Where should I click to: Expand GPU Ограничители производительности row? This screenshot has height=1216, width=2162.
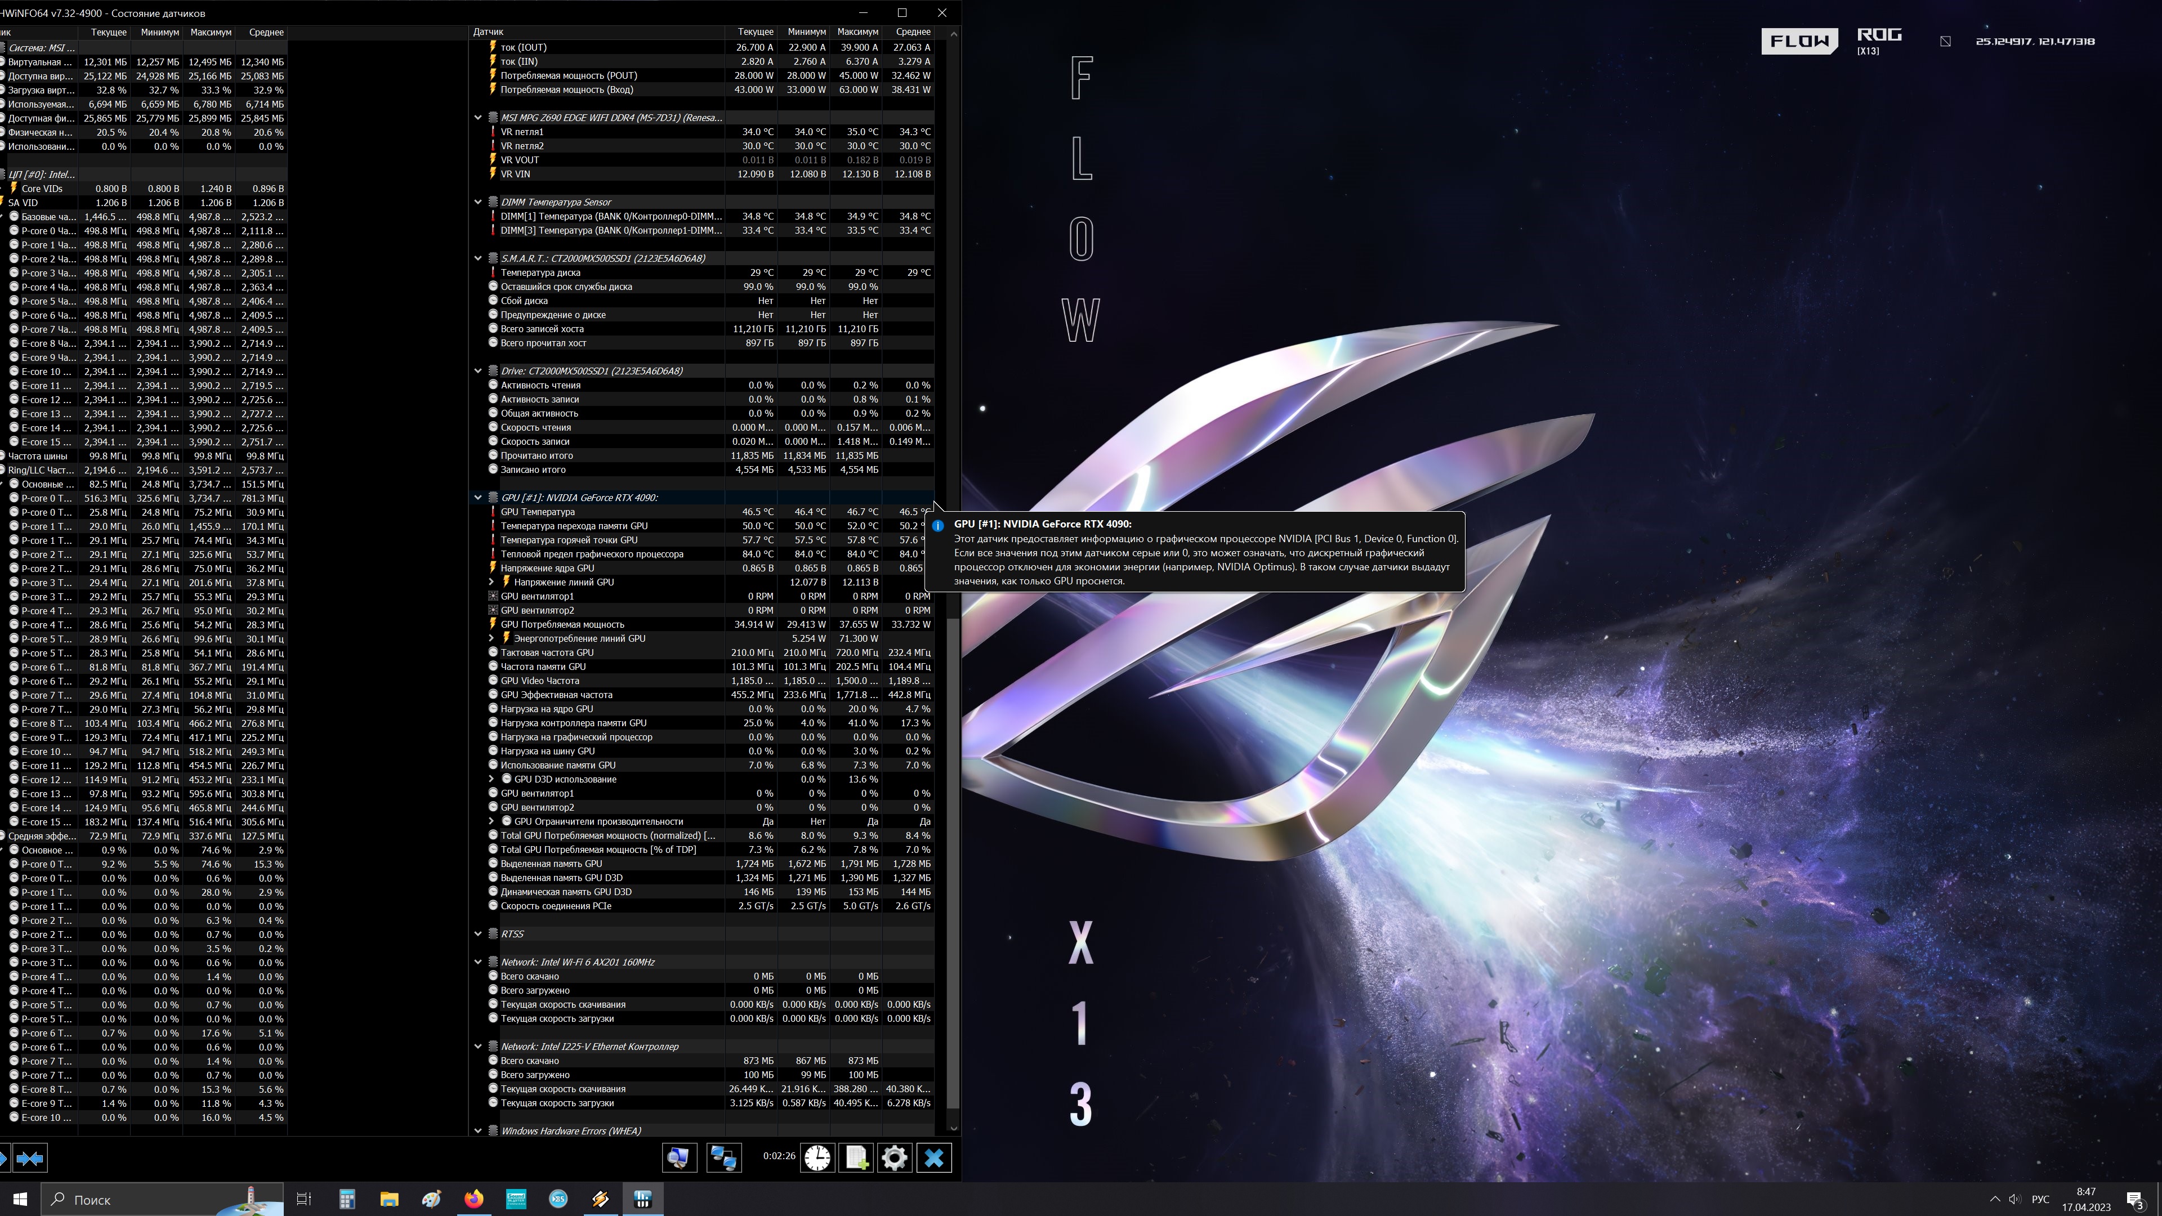[491, 821]
